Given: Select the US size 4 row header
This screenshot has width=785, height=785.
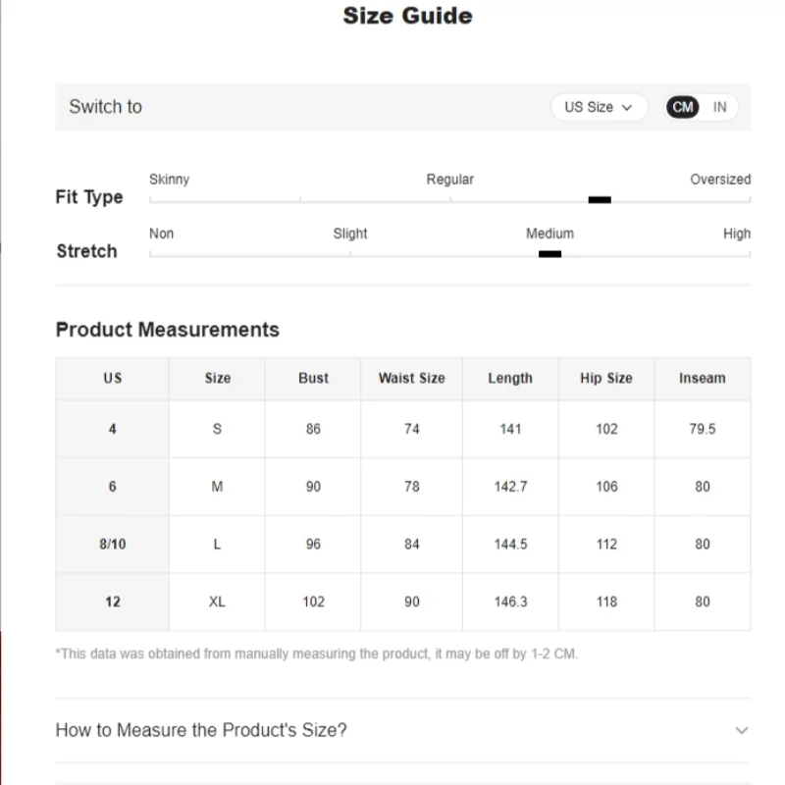Looking at the screenshot, I should point(112,429).
